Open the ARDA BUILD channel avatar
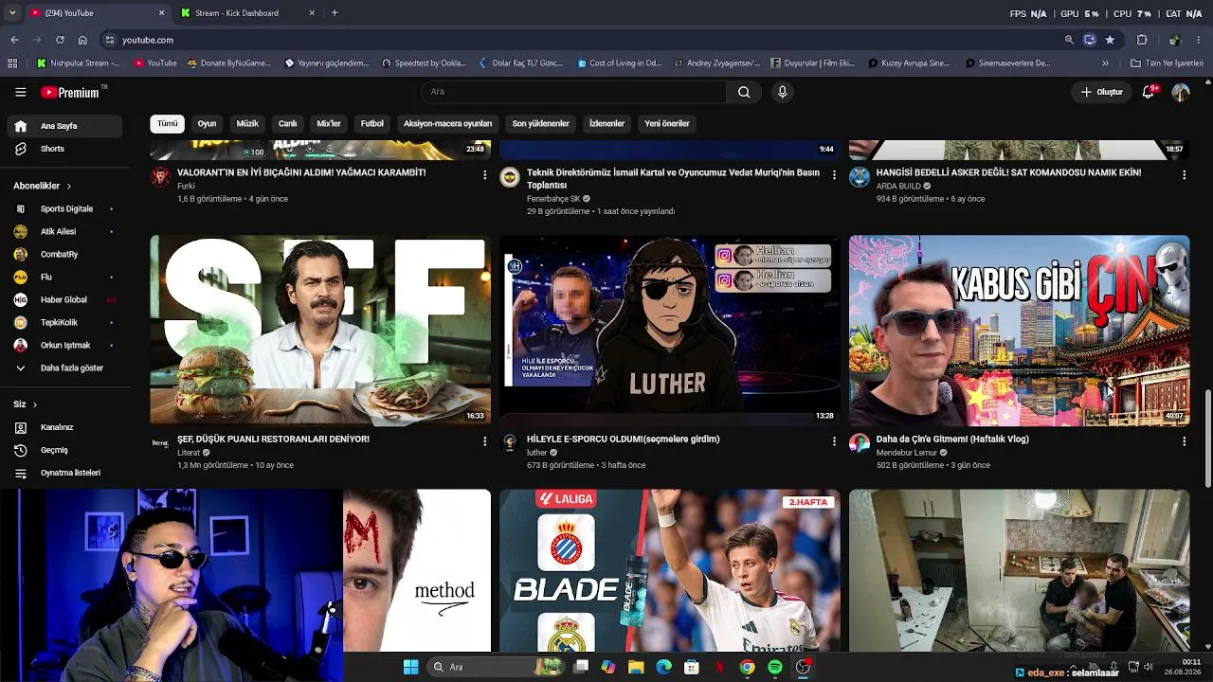 860,177
